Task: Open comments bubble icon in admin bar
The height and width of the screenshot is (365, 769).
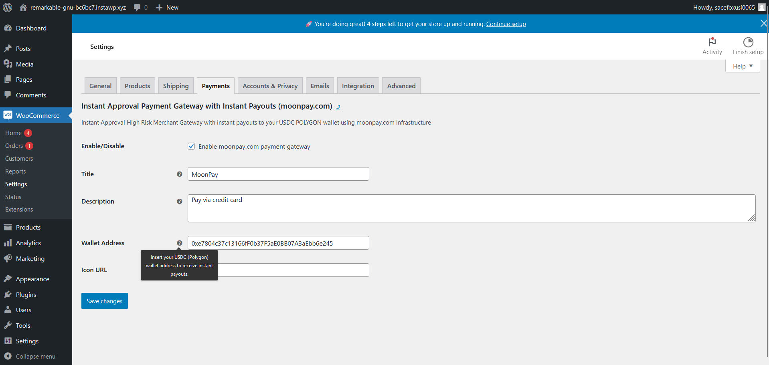Action: tap(137, 7)
